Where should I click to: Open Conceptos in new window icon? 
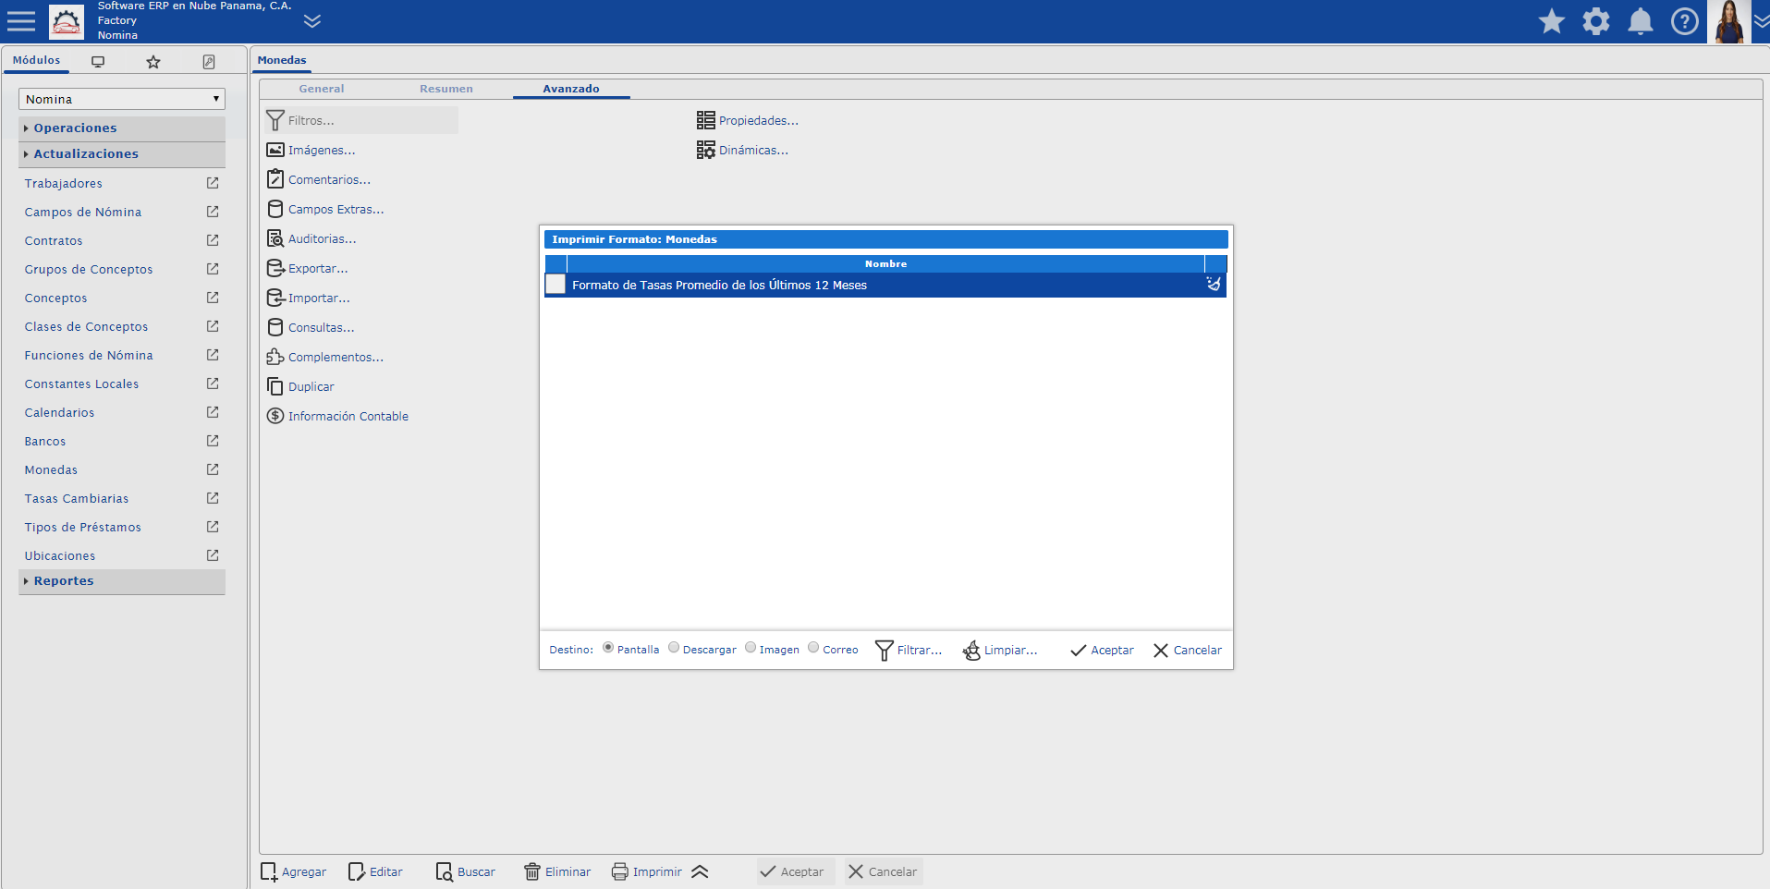coord(213,298)
